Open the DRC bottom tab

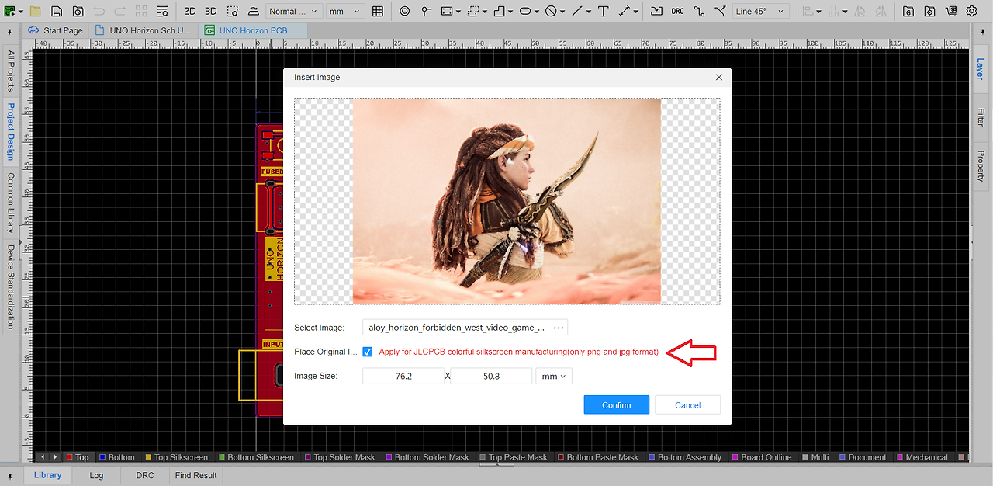pos(145,475)
